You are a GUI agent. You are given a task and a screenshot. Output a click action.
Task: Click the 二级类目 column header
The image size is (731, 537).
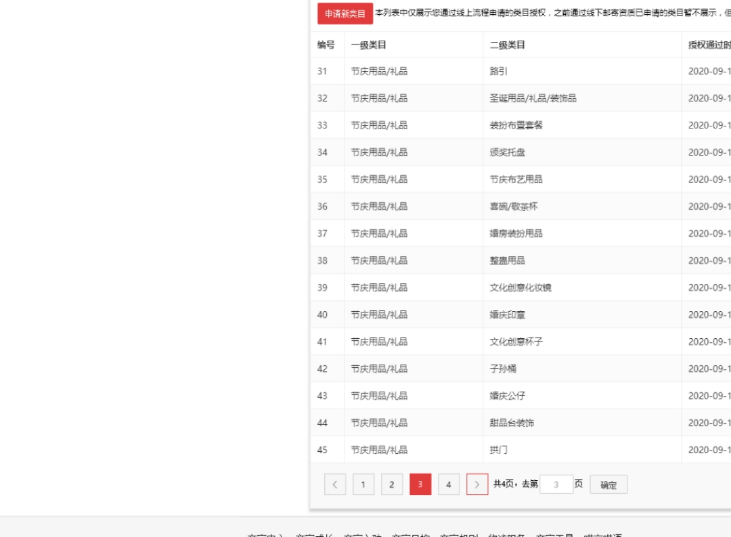(507, 45)
